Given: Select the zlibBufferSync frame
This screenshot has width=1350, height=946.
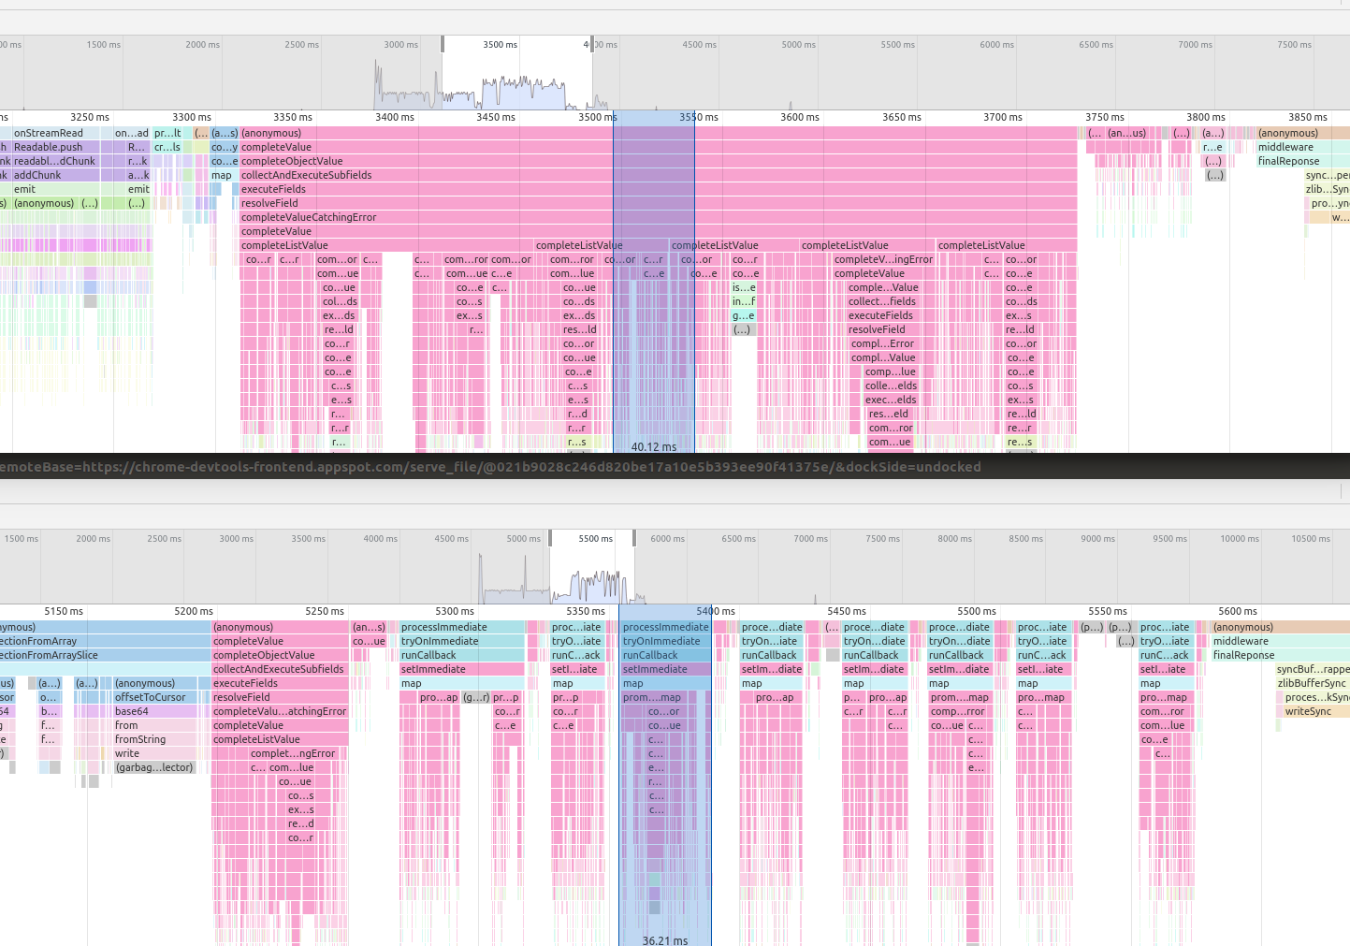Looking at the screenshot, I should coord(1313,683).
